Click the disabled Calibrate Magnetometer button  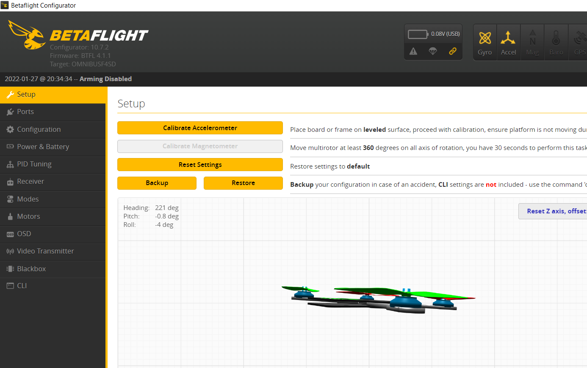[x=200, y=146]
